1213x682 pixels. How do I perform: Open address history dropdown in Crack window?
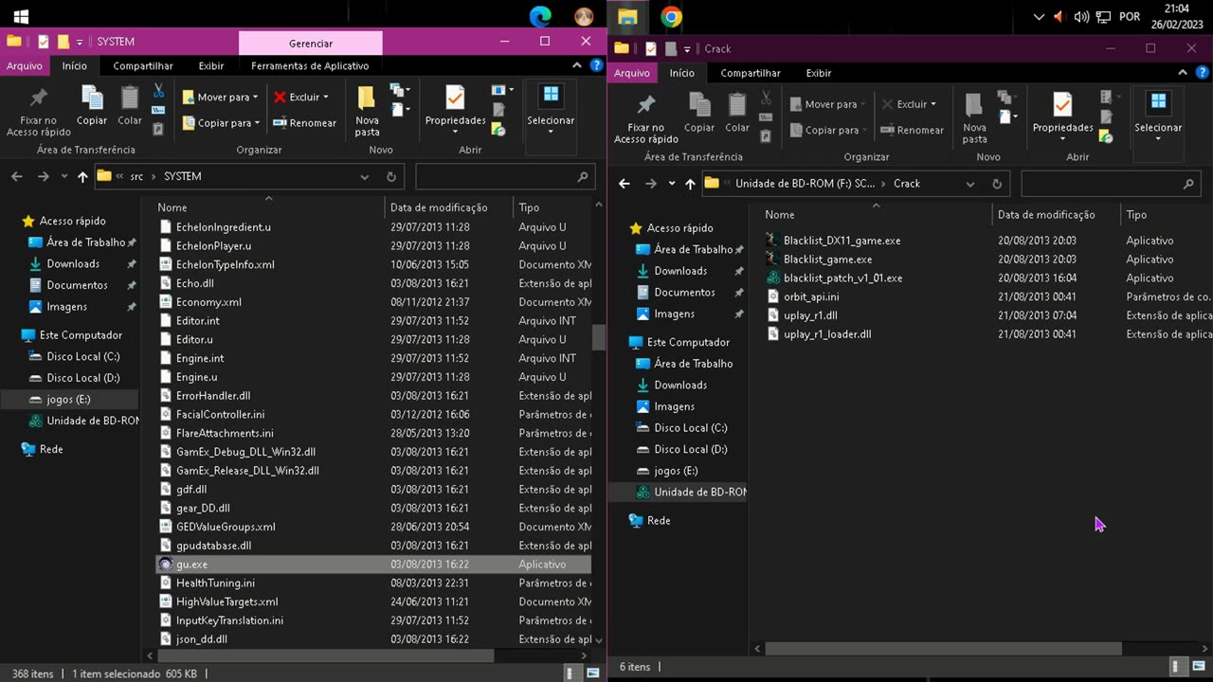(x=970, y=184)
